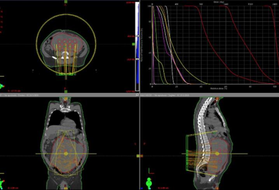Click the icon at the sagittal view title bar's left end
Screen dimensions: 279x190
[137, 95]
